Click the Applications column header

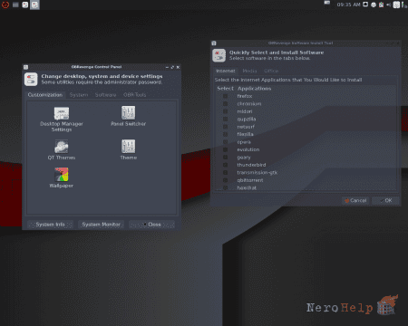(x=255, y=89)
